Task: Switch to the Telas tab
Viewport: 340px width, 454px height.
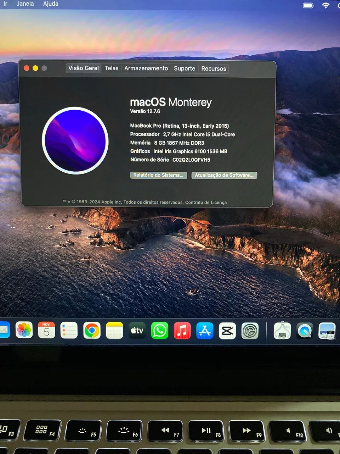Action: [x=112, y=68]
